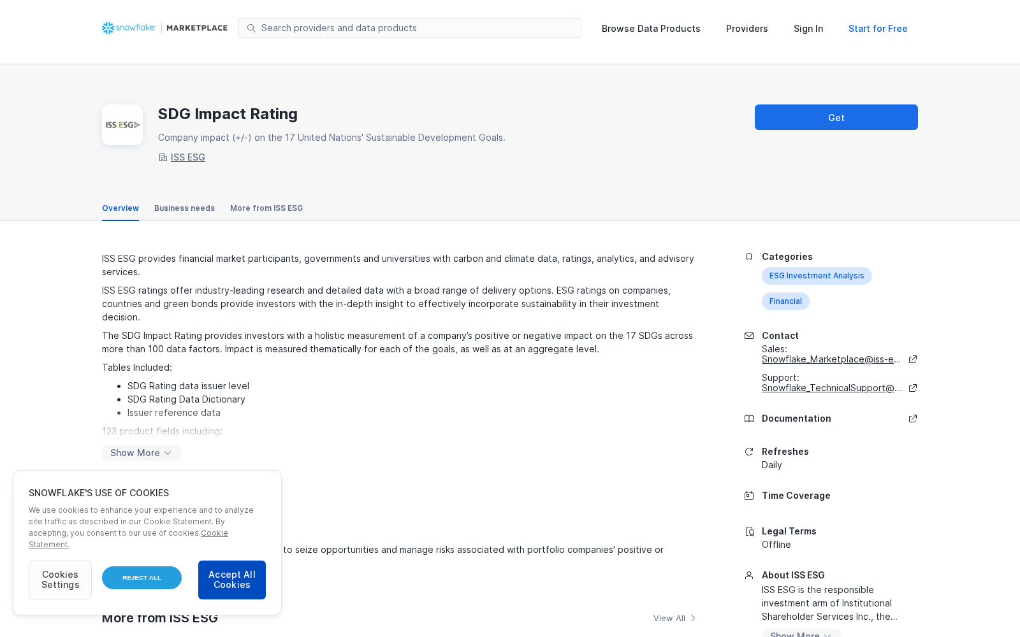Click View All for More from ISS ESG
Image resolution: width=1020 pixels, height=637 pixels.
click(x=669, y=618)
